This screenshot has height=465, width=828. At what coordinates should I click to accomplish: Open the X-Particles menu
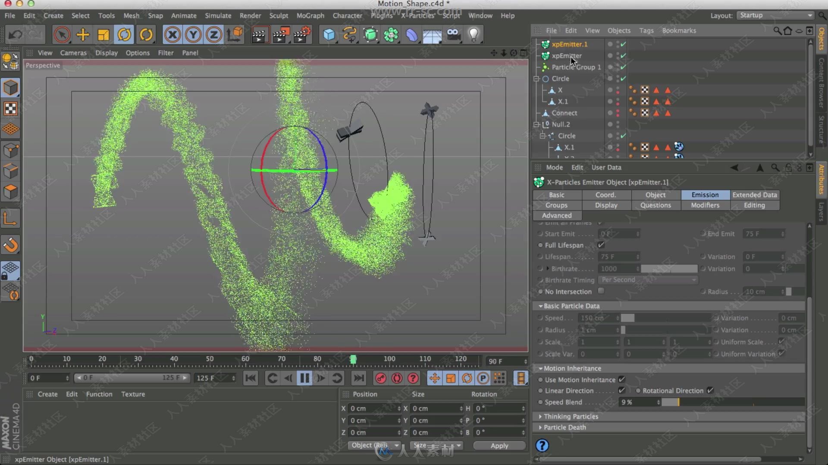[417, 15]
